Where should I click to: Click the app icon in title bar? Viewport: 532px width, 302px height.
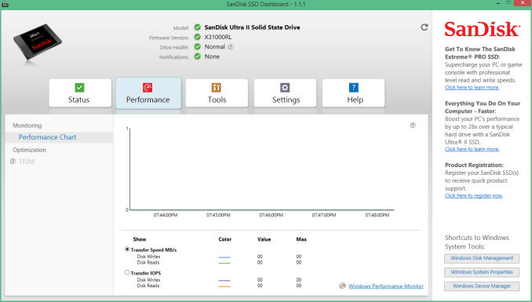[x=5, y=4]
